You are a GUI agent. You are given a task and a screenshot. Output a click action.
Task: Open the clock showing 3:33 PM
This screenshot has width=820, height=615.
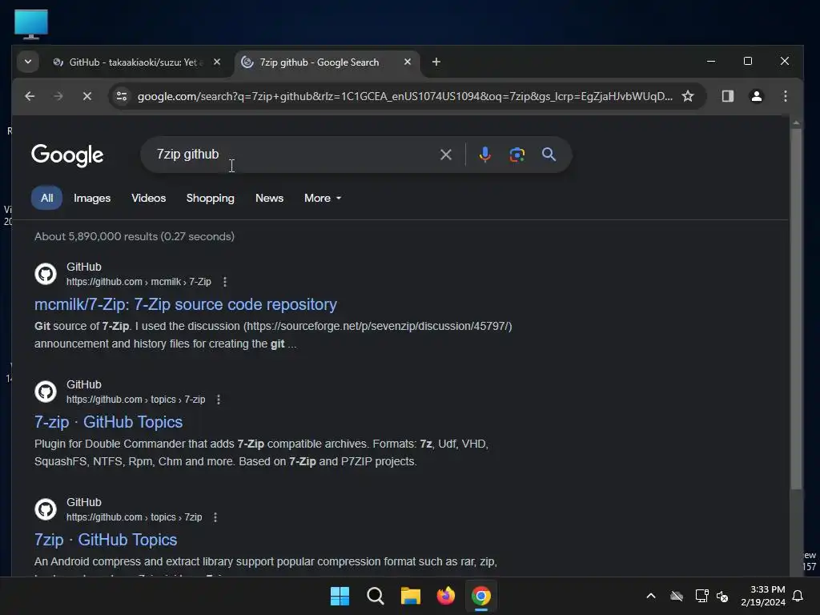763,596
